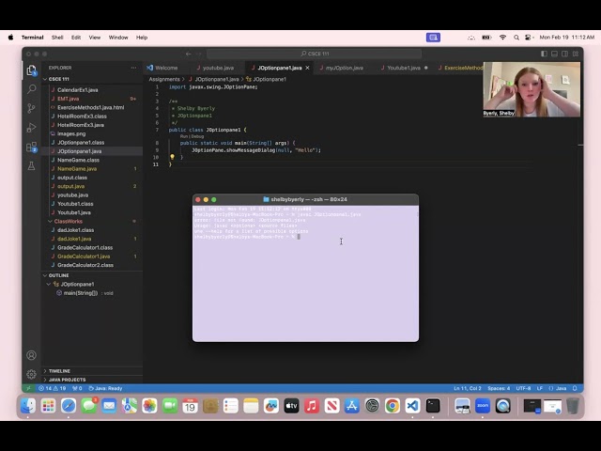This screenshot has height=451, width=601.
Task: Close the JOptionpane1.java tab
Action: 307,68
